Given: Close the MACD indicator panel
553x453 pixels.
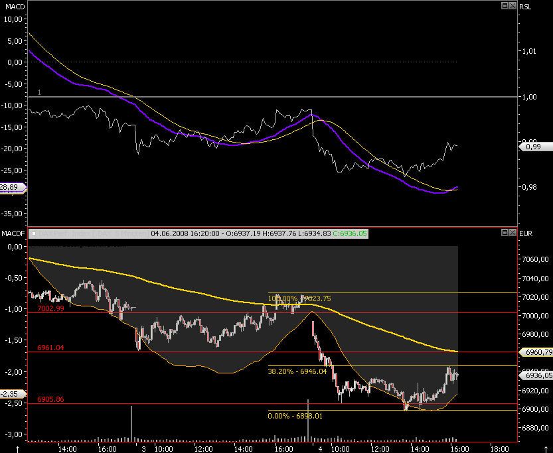Looking at the screenshot, I should point(513,5).
